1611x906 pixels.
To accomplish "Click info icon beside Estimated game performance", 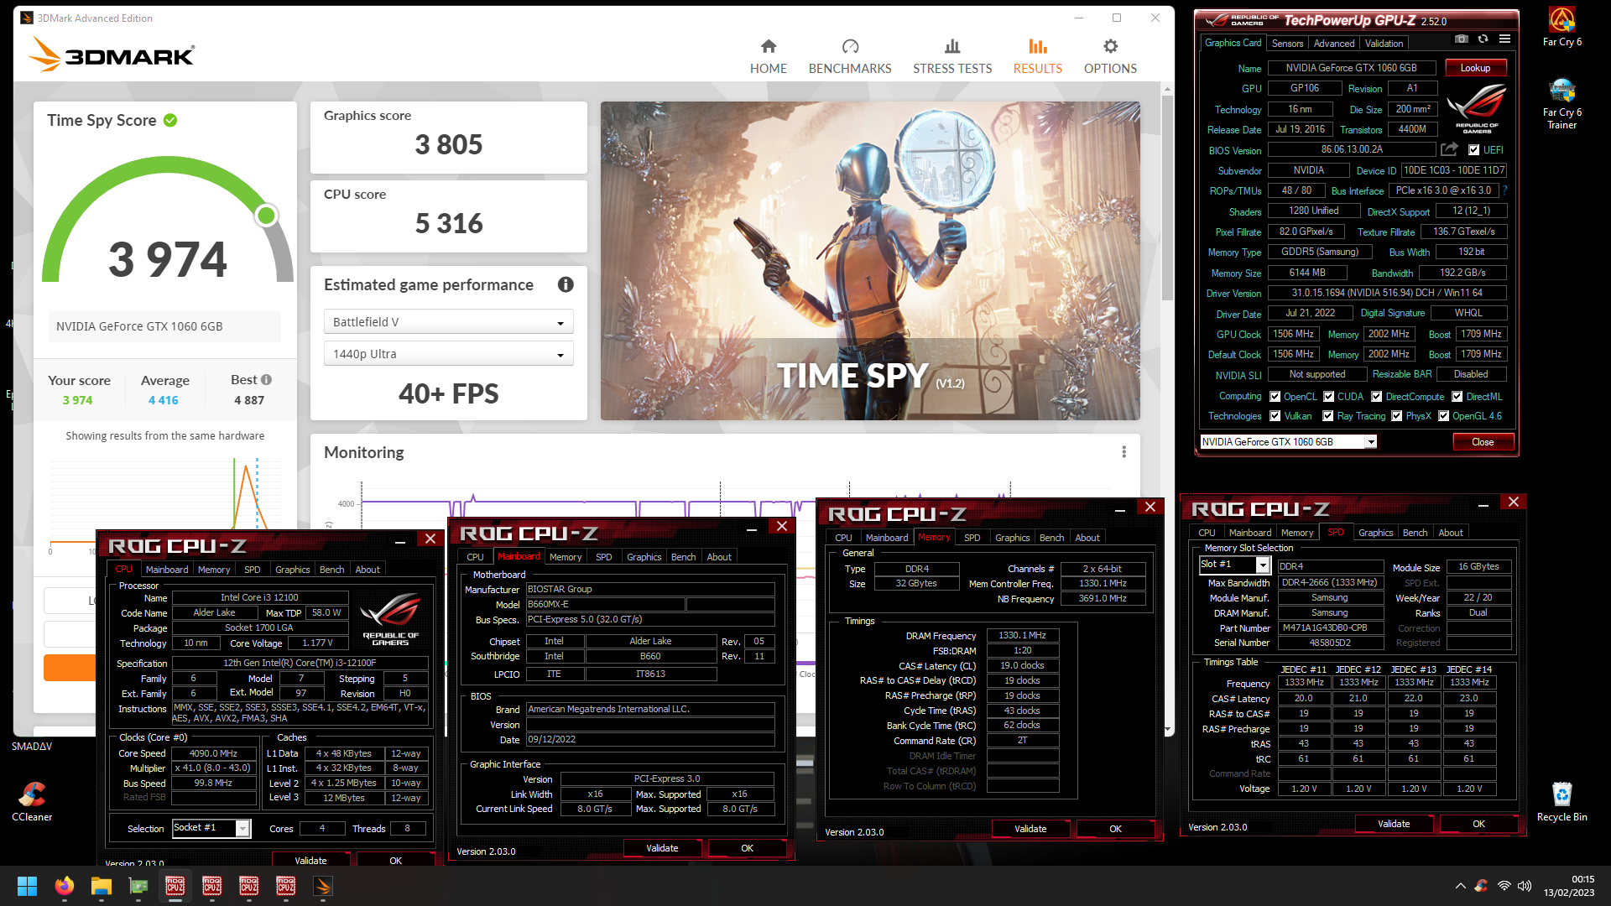I will 566,284.
